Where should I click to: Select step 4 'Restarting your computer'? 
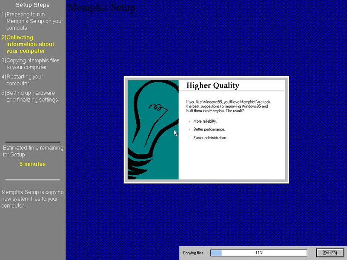(x=23, y=80)
